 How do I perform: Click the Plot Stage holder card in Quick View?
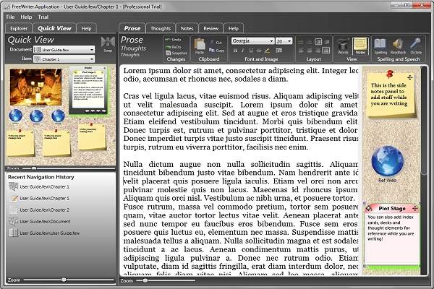click(88, 90)
